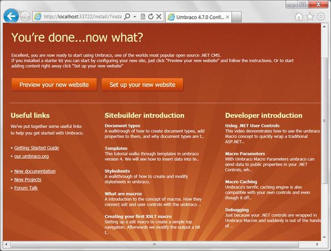Image resolution: width=331 pixels, height=251 pixels.
Task: Click inside the localhost address field
Action: [82, 16]
